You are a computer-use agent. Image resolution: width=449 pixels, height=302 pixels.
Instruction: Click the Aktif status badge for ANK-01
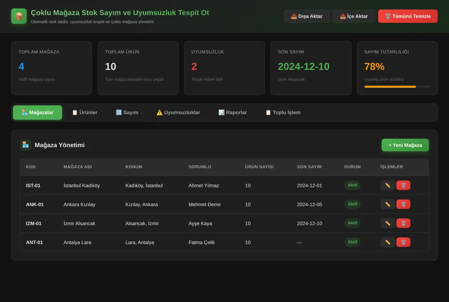[x=352, y=204]
